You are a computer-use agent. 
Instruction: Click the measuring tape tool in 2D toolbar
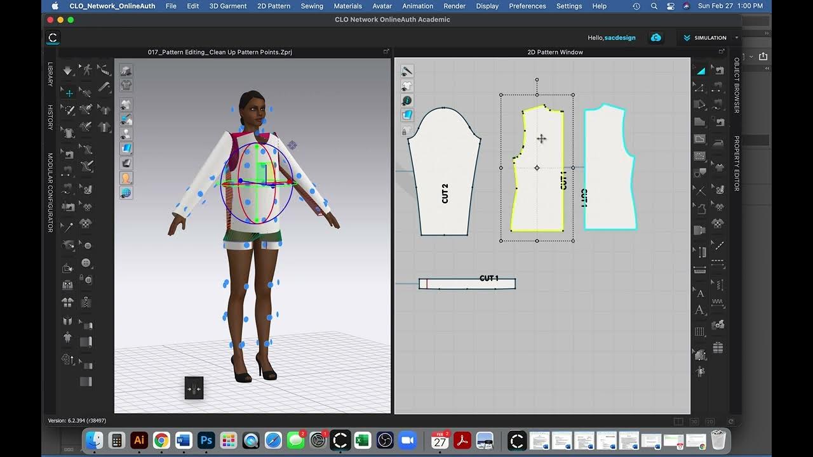coord(700,270)
